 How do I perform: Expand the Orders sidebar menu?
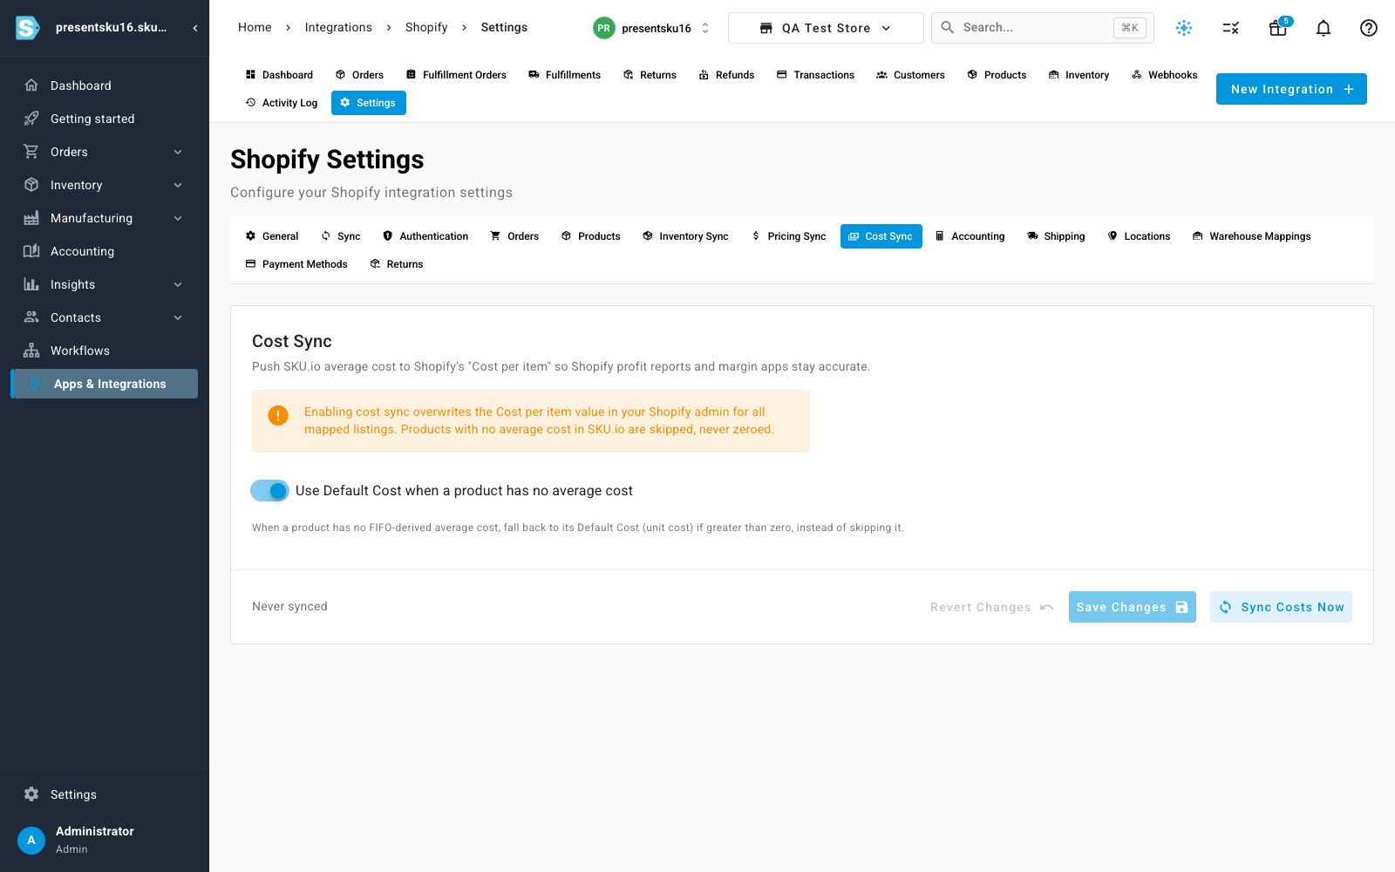coord(178,152)
